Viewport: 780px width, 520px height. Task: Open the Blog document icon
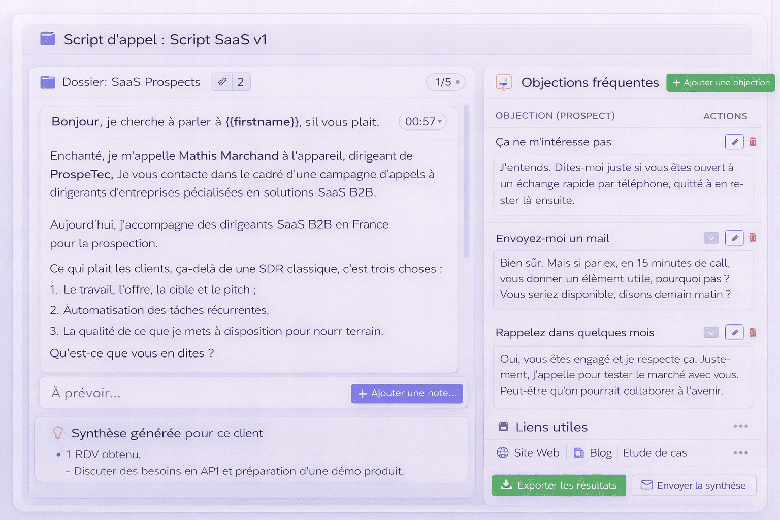578,452
